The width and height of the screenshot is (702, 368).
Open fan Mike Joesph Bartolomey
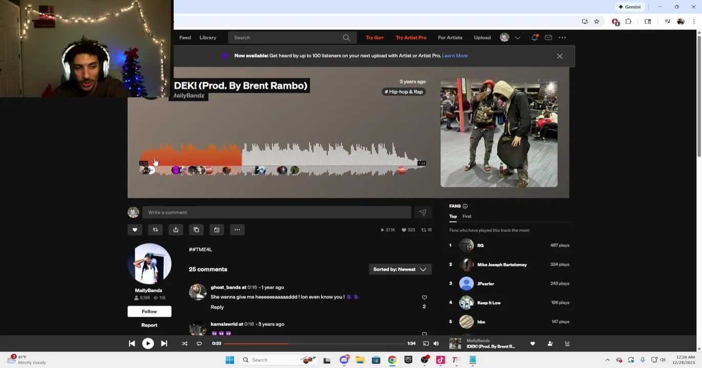tap(502, 265)
